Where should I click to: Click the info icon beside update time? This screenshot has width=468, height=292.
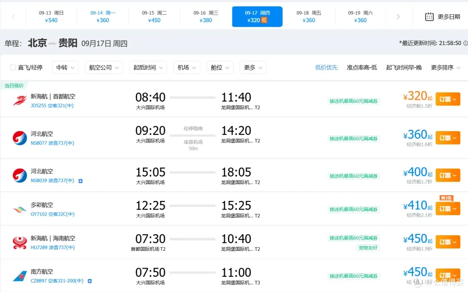(465, 43)
